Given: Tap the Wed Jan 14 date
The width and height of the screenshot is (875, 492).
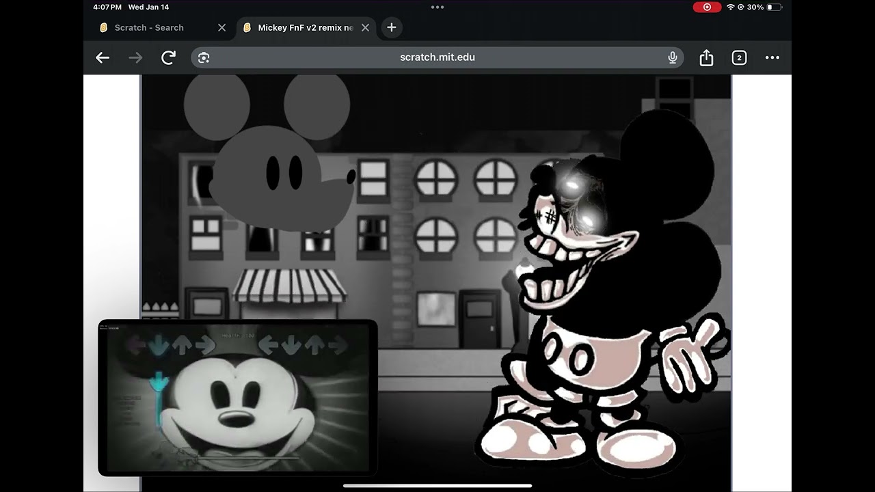Looking at the screenshot, I should coord(148,7).
